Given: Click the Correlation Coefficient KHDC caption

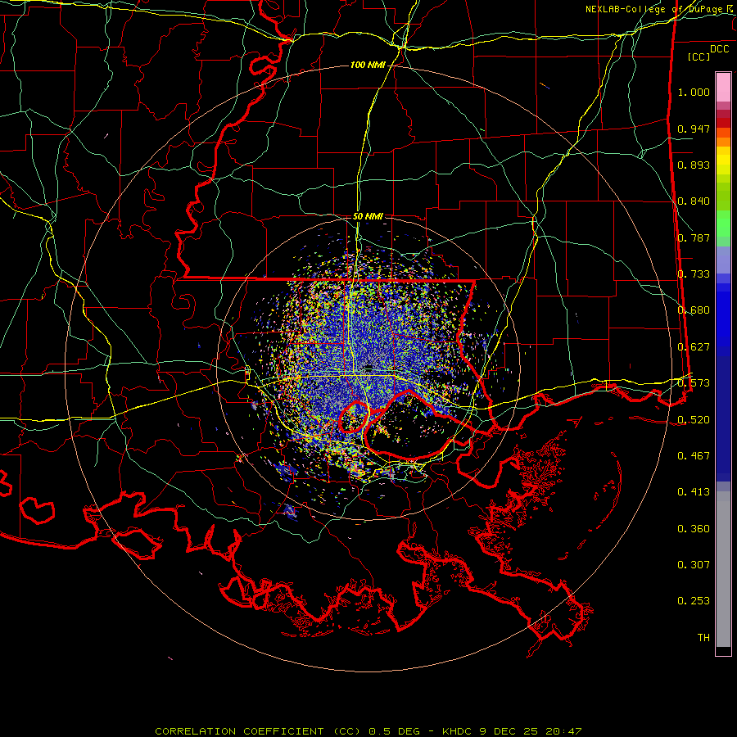Looking at the screenshot, I should 368,731.
